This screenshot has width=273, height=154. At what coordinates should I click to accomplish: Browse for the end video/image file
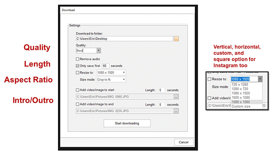(176, 111)
